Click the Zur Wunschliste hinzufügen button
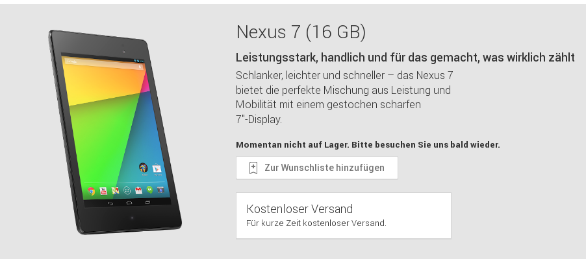Image resolution: width=586 pixels, height=259 pixels. pos(317,168)
